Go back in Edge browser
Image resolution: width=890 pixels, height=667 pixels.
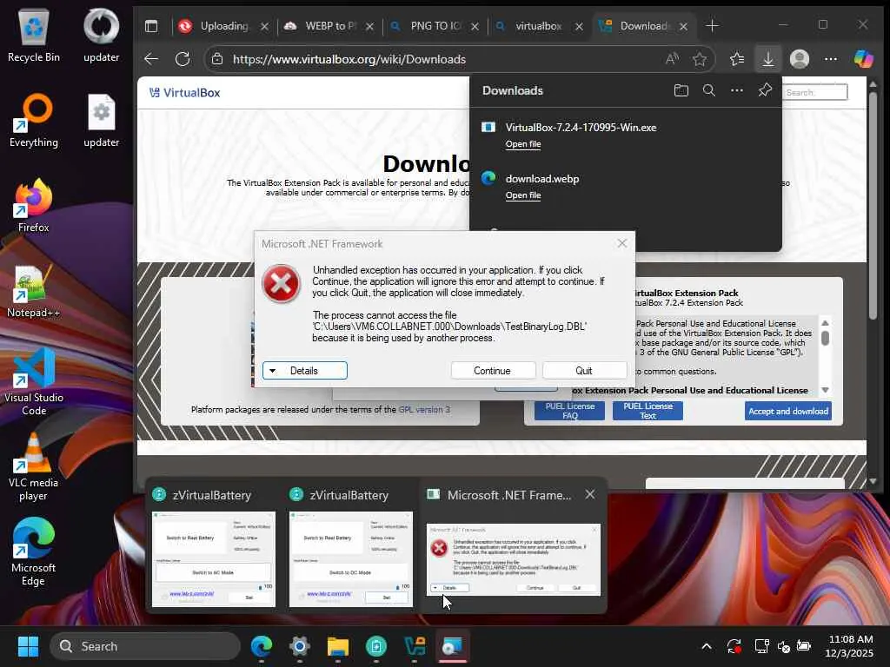point(151,59)
